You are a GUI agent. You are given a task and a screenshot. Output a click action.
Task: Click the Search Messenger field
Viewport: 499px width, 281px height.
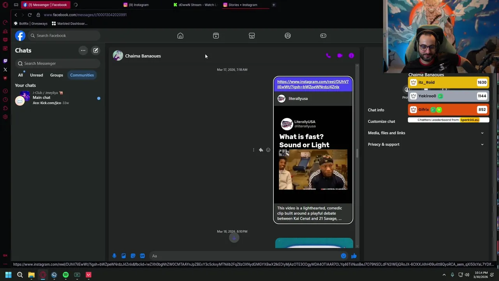coord(58,63)
